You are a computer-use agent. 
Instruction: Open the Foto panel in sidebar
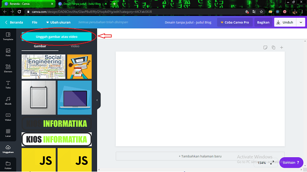point(8,52)
